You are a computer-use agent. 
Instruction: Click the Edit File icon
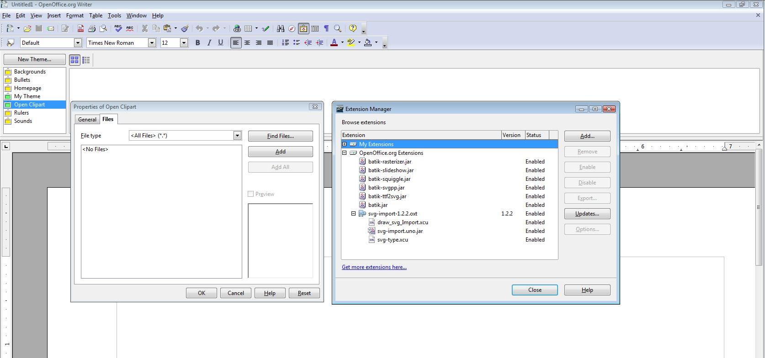pyautogui.click(x=65, y=28)
